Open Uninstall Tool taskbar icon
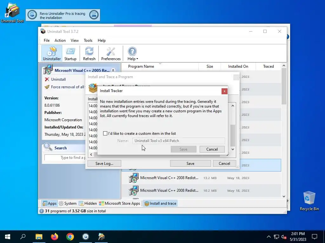 coord(101,237)
